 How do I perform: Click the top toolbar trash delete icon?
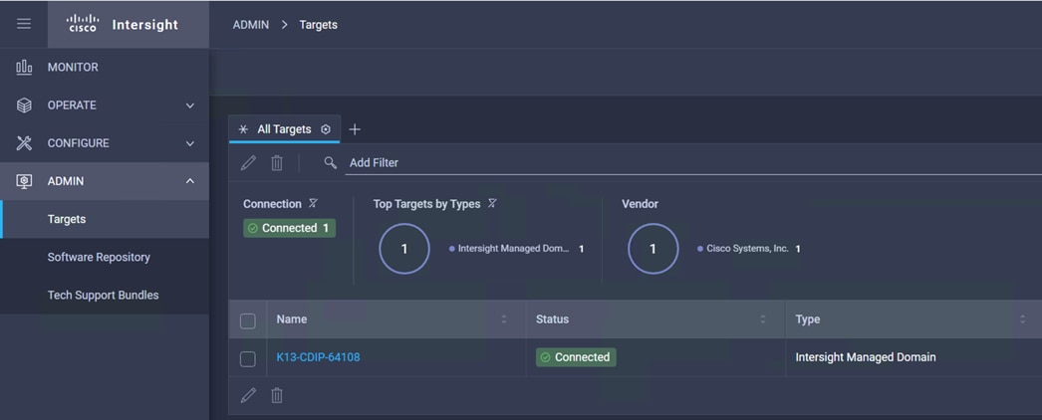pos(277,162)
